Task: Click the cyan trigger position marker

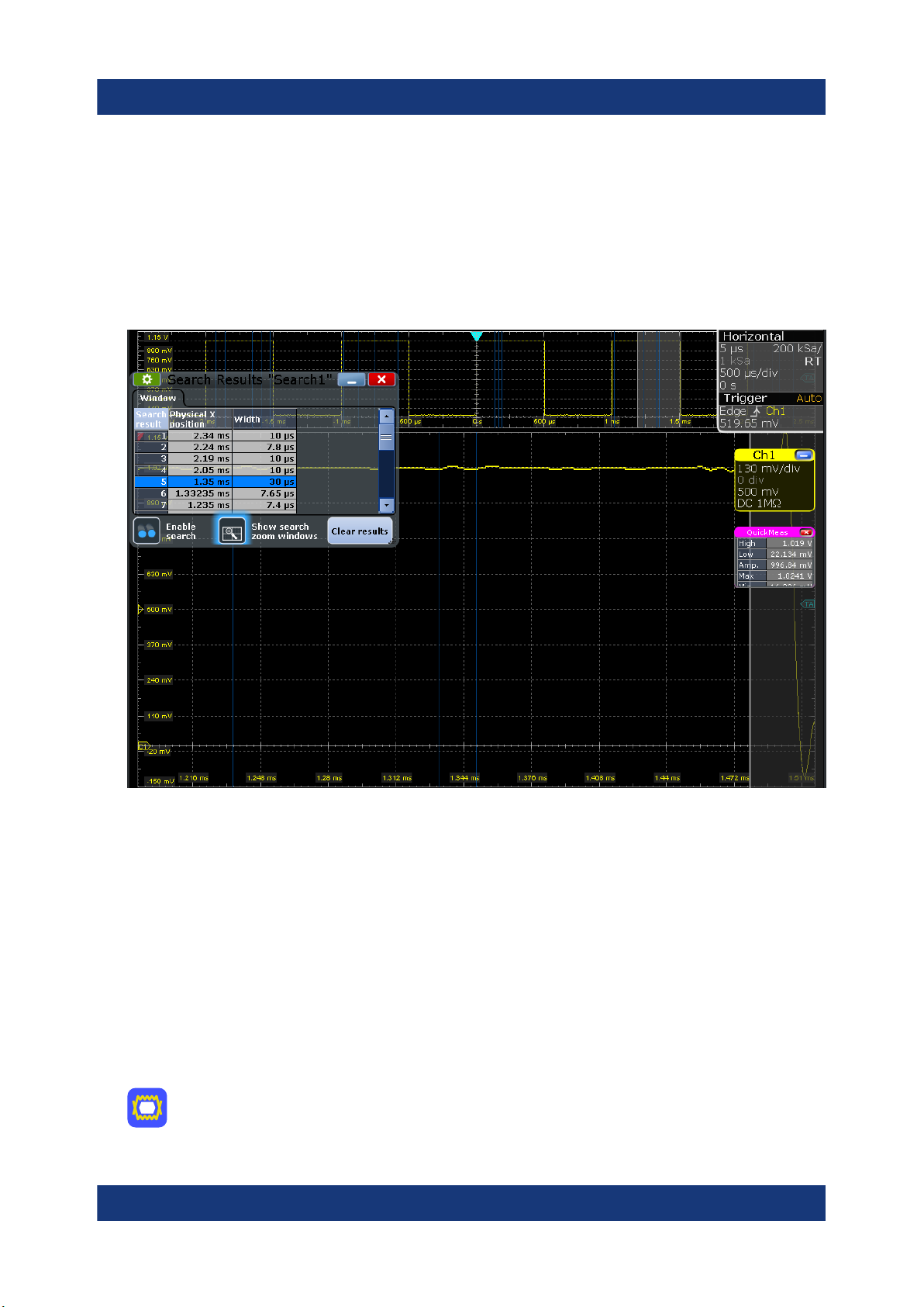Action: (x=477, y=336)
